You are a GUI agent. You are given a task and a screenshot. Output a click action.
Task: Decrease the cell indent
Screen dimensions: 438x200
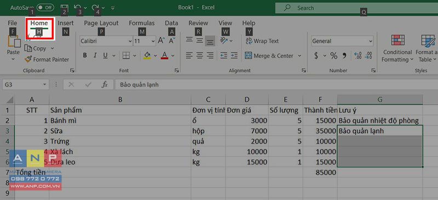point(224,55)
